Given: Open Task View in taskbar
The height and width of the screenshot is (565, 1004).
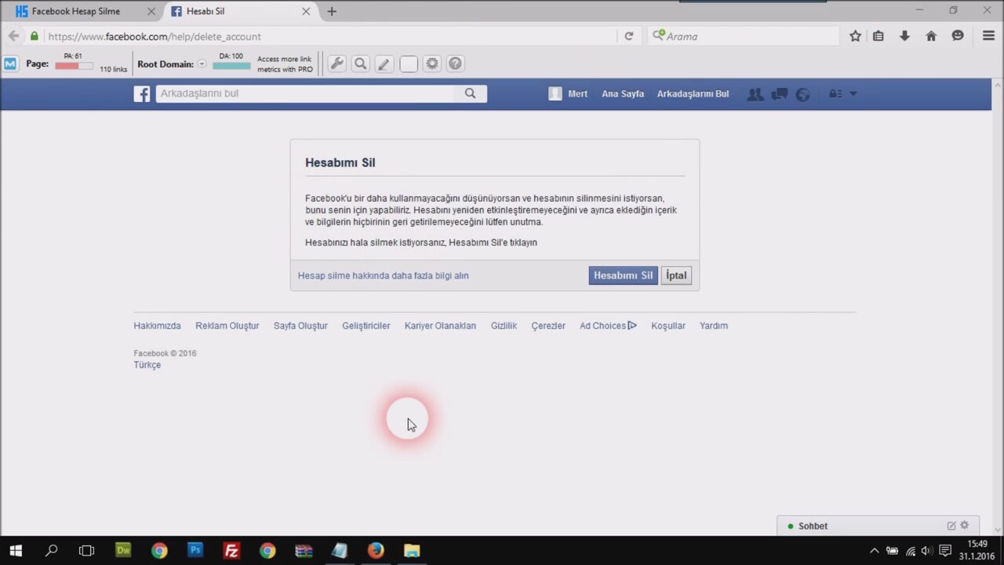Looking at the screenshot, I should [86, 551].
